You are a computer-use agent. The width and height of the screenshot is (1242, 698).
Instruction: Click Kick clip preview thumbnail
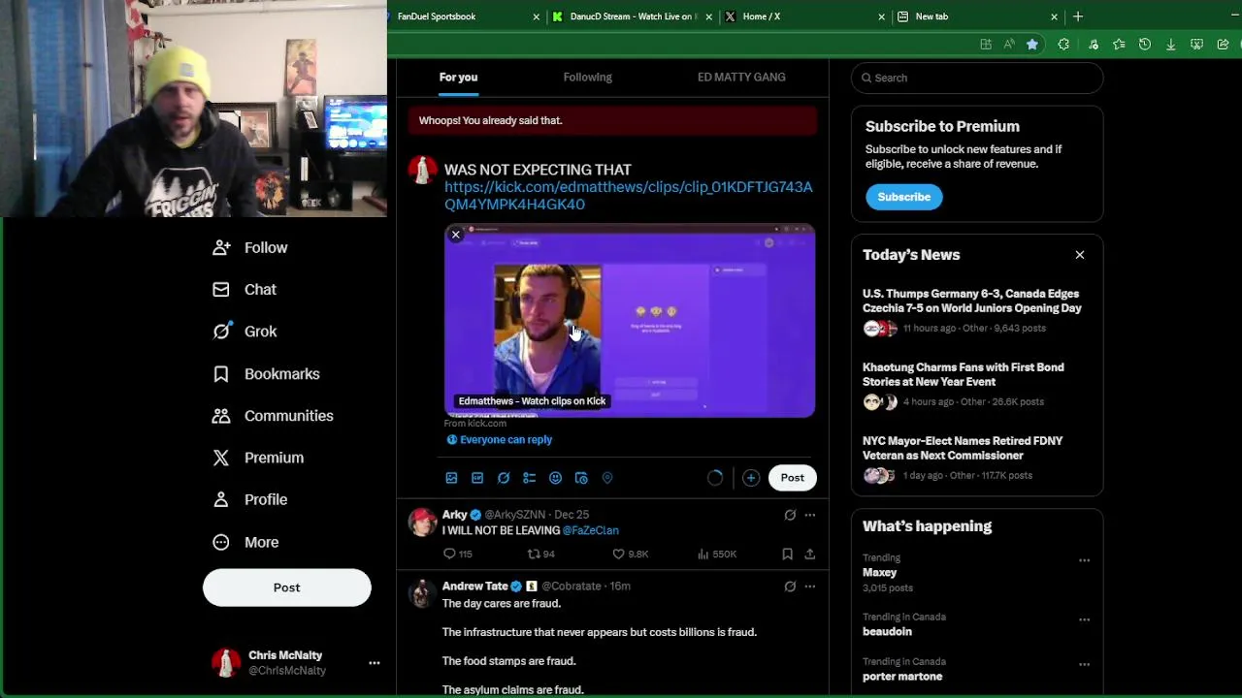630,321
